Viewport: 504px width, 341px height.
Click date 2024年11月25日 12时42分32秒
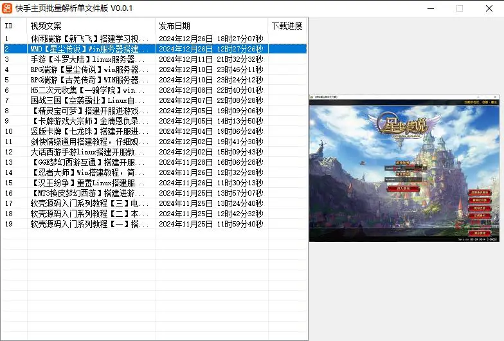coord(211,214)
